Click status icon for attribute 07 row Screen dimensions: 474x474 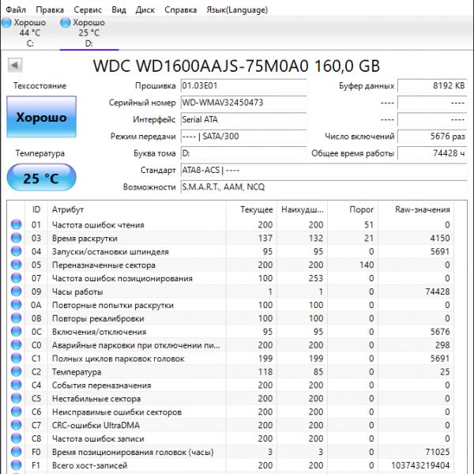[17, 278]
